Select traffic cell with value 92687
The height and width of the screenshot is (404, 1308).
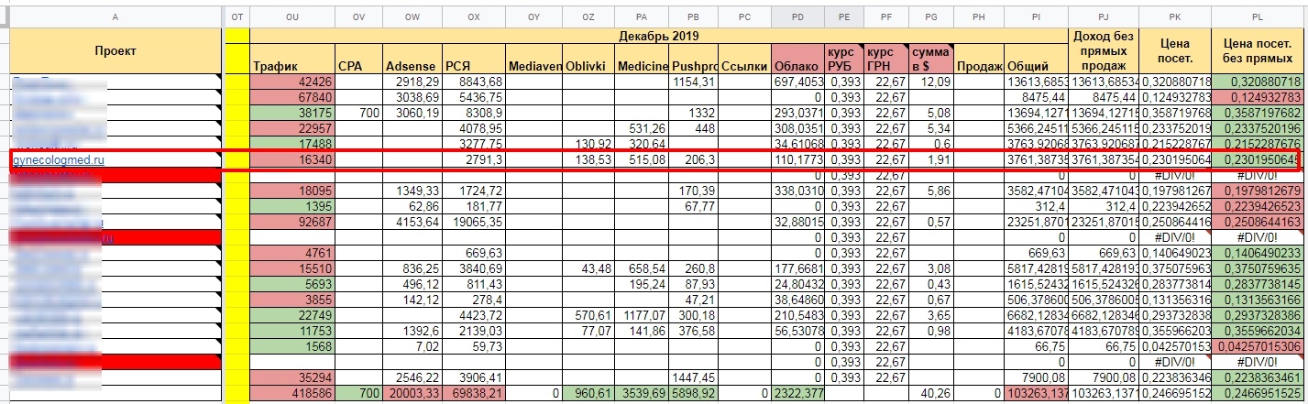[292, 223]
